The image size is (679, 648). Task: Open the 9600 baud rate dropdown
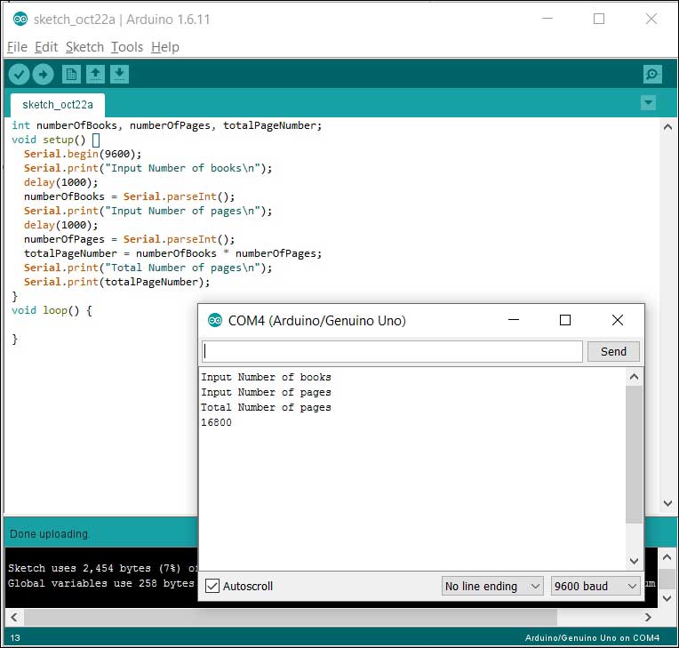pos(595,586)
